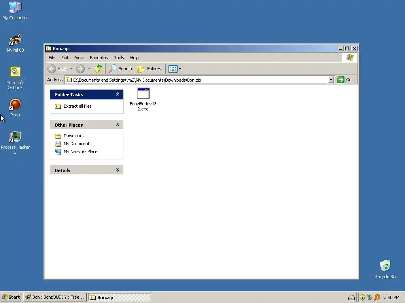Collapse the Other Places panel
Screen dimensions: 405x303
pyautogui.click(x=117, y=125)
